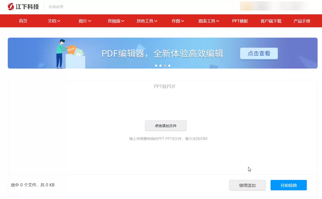Click the blue 开始转换 button

[x=288, y=185]
